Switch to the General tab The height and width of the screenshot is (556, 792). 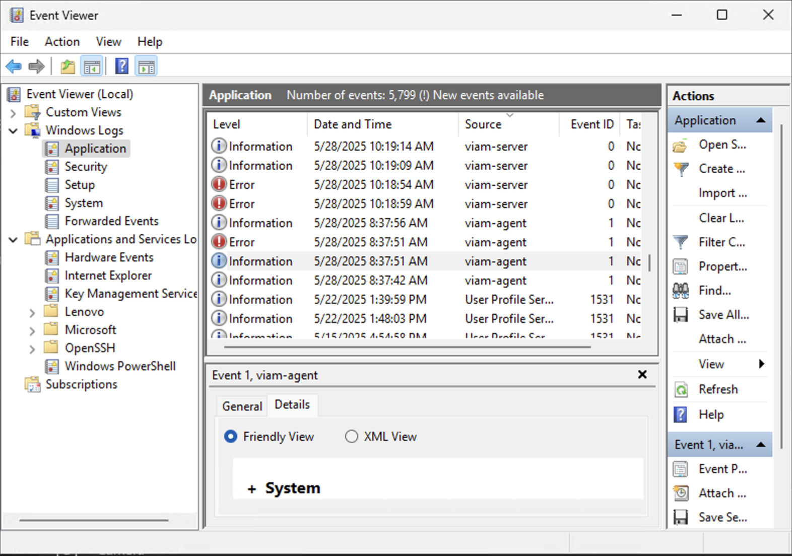pyautogui.click(x=242, y=406)
